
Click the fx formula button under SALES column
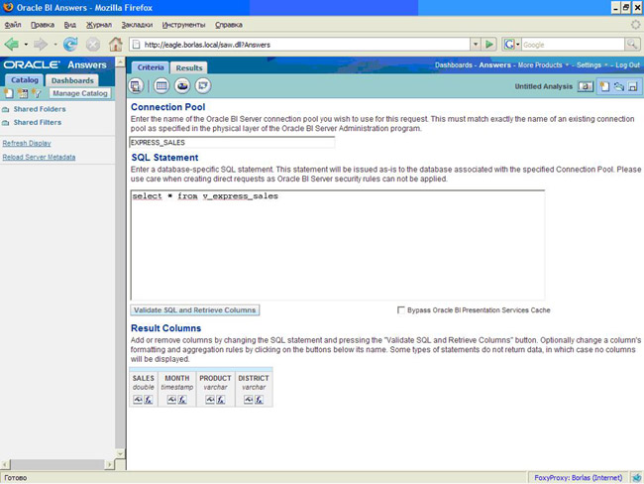pyautogui.click(x=150, y=400)
